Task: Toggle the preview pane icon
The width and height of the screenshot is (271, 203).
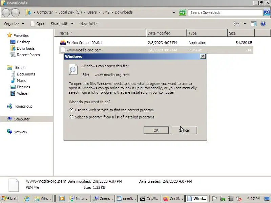Action: click(253, 24)
